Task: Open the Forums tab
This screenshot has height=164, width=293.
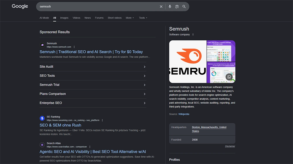Action: click(x=99, y=18)
